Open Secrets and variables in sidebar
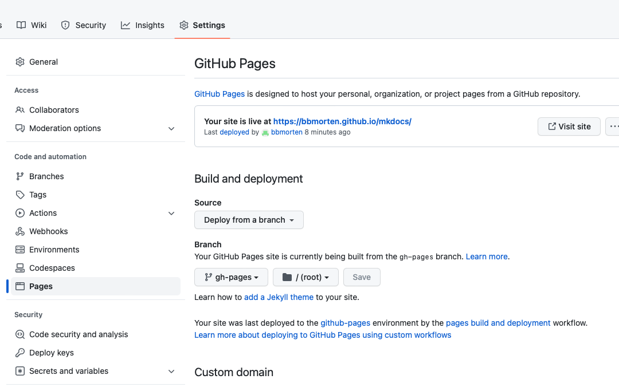The image size is (619, 387). (x=96, y=371)
